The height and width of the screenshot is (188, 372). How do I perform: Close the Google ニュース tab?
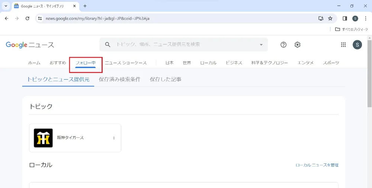tap(74, 6)
